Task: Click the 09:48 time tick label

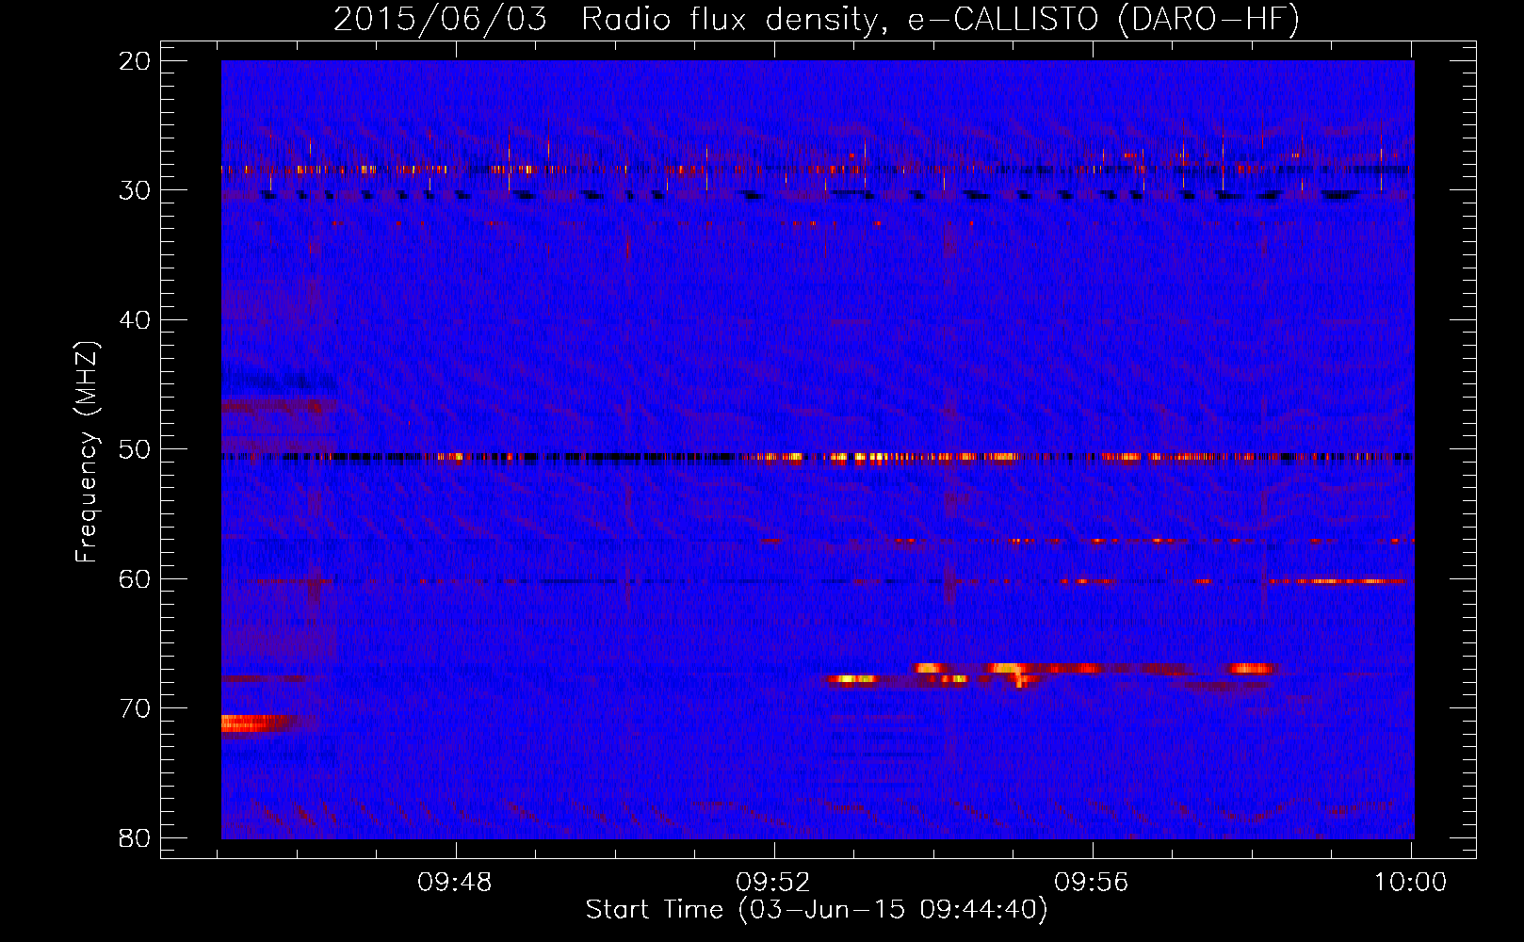Action: (x=456, y=883)
